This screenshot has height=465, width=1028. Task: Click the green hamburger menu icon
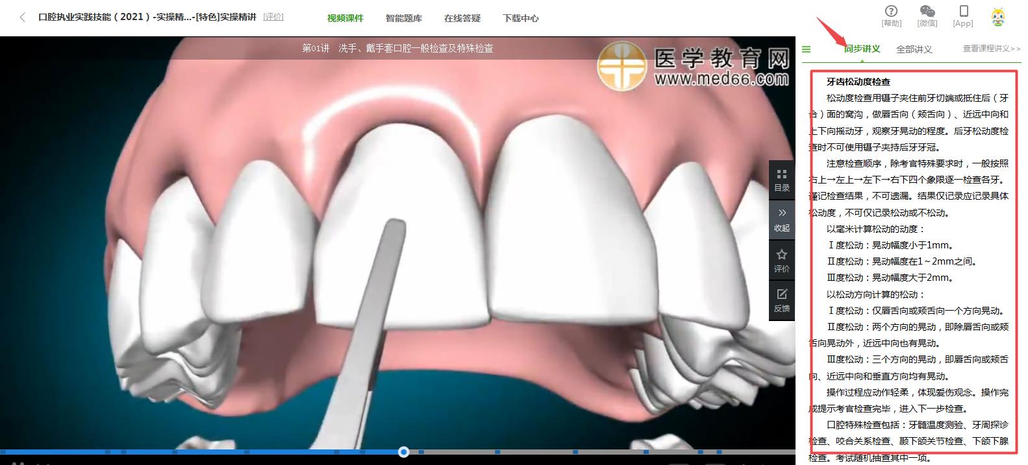(807, 49)
